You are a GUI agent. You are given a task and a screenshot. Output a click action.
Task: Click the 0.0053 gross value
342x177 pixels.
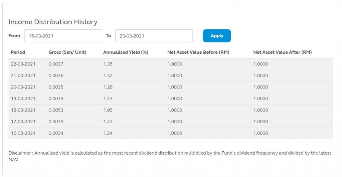pyautogui.click(x=56, y=110)
